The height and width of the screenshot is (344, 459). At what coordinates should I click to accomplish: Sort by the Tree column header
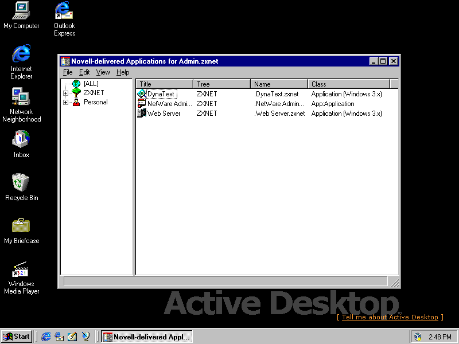(x=221, y=84)
